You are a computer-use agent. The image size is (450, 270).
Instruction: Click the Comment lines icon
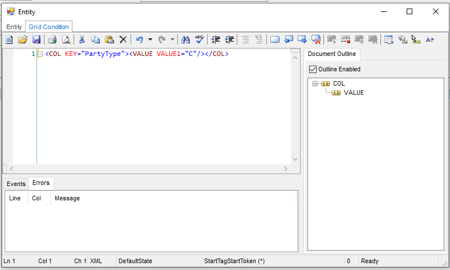point(245,39)
